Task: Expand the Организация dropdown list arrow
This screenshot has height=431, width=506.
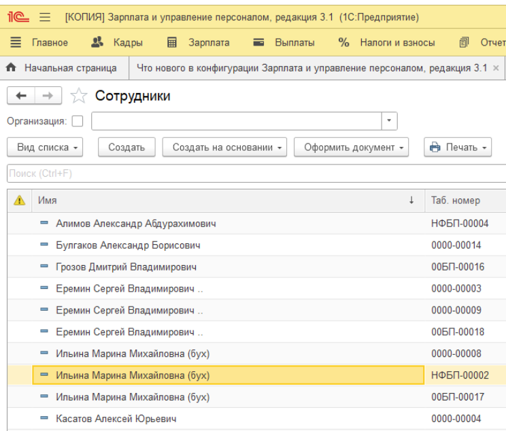Action: pos(389,121)
